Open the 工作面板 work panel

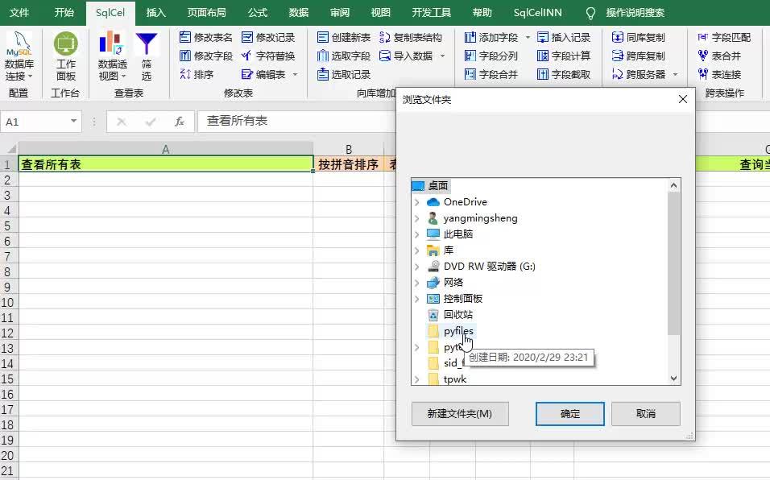(x=66, y=57)
